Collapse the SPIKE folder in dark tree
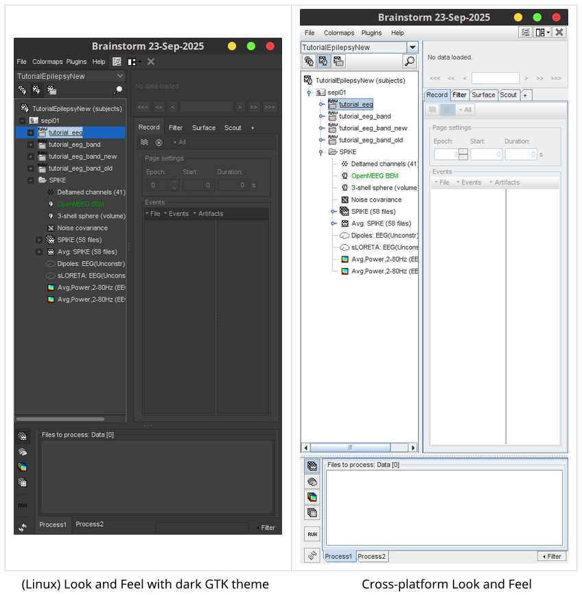Image resolution: width=582 pixels, height=595 pixels. pyautogui.click(x=30, y=180)
